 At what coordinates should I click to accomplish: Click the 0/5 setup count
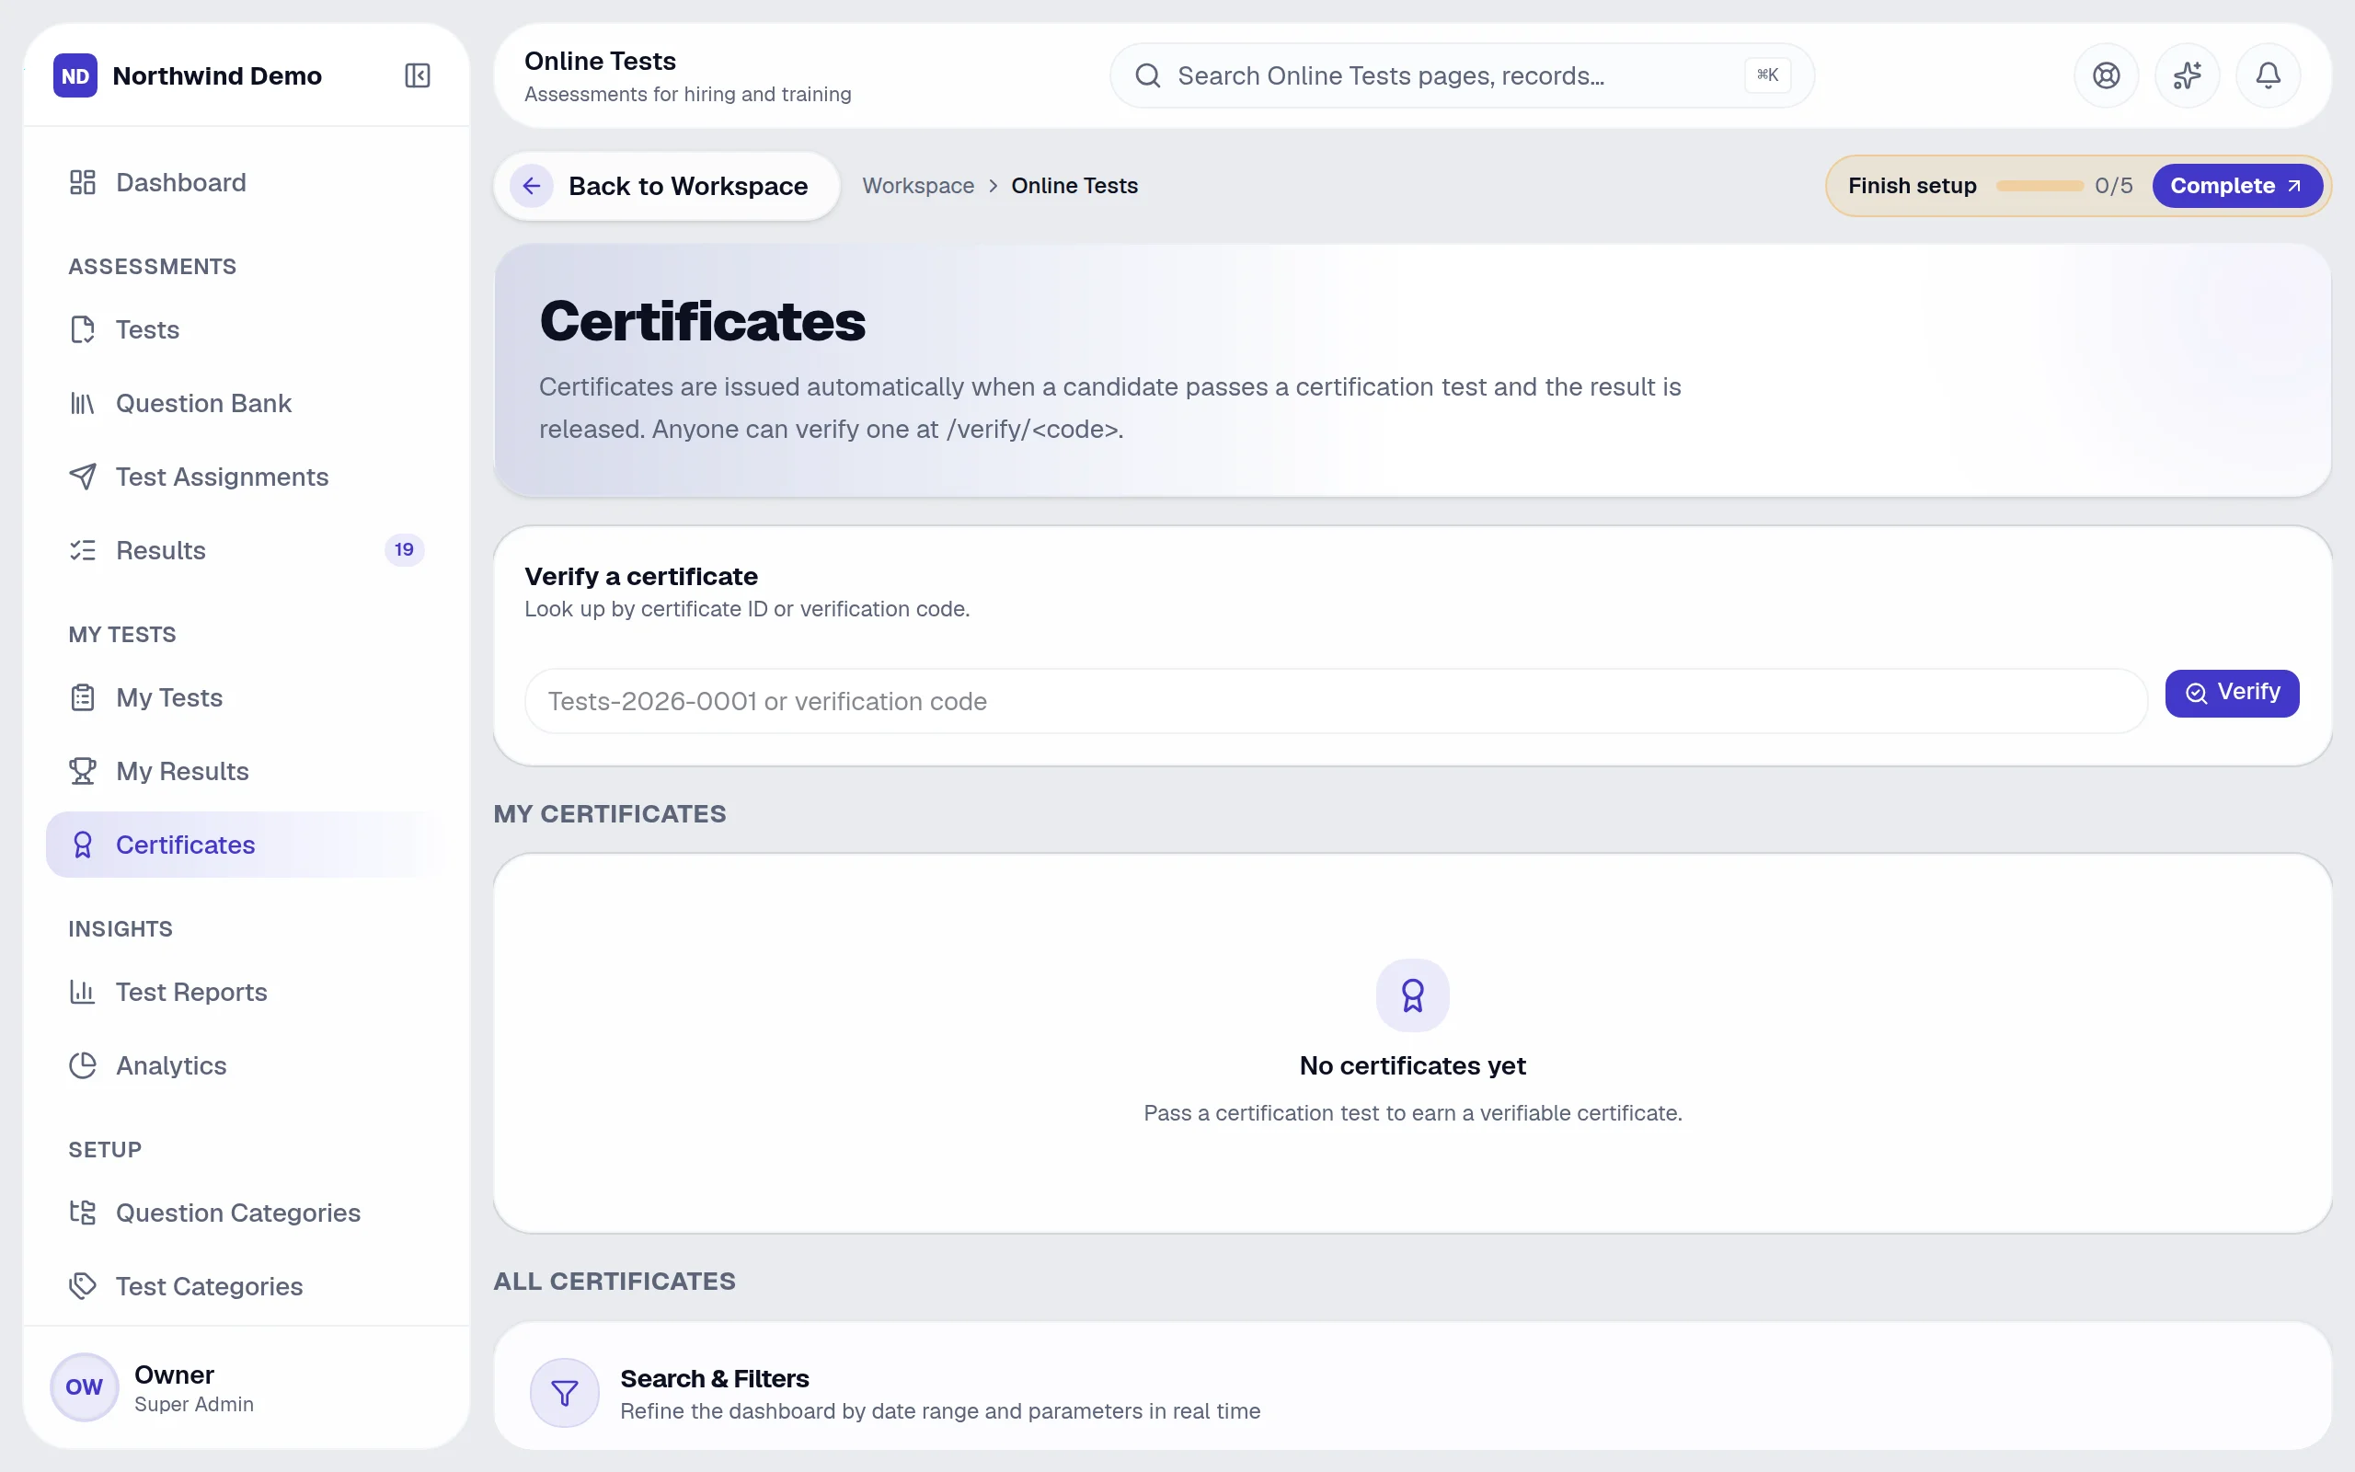[x=2114, y=186]
